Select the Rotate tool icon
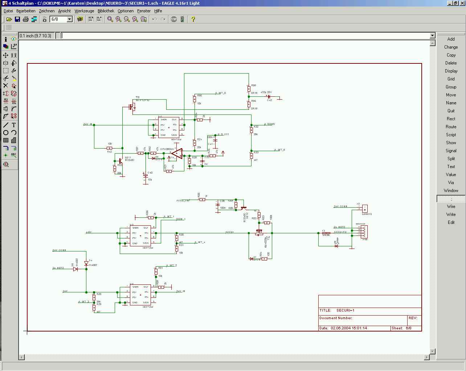466x371 pixels. [x=14, y=63]
